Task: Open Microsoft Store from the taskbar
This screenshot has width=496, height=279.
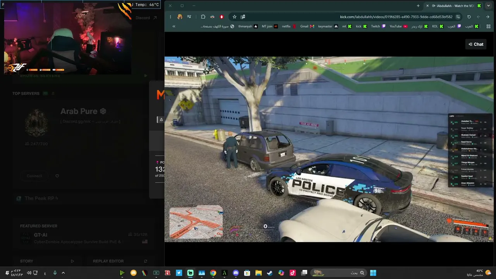Action: pos(247,273)
